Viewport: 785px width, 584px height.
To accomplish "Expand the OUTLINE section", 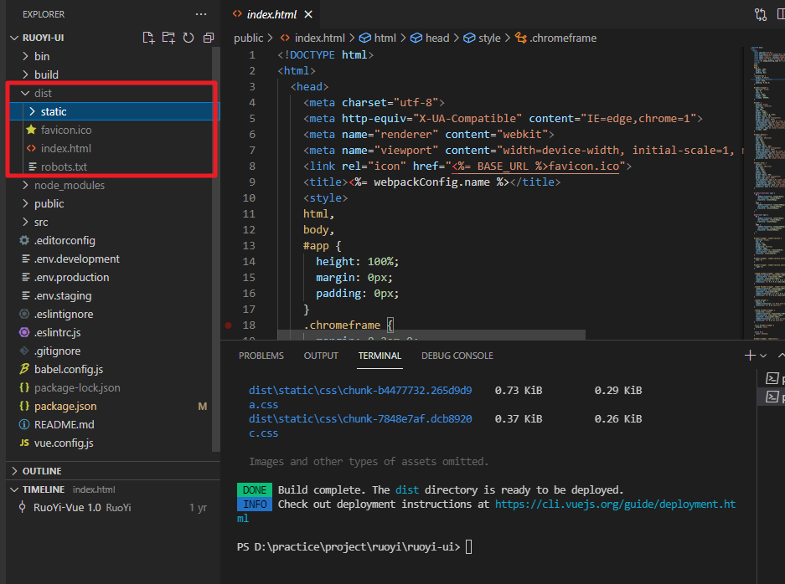I will [113, 471].
